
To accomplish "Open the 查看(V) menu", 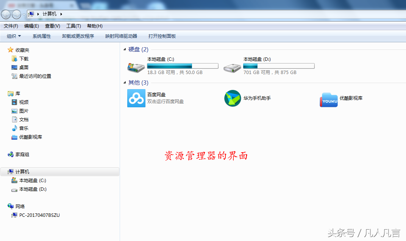I will click(53, 26).
